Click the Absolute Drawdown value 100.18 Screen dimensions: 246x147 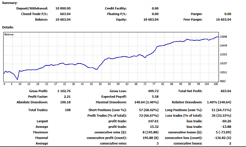[65, 102]
